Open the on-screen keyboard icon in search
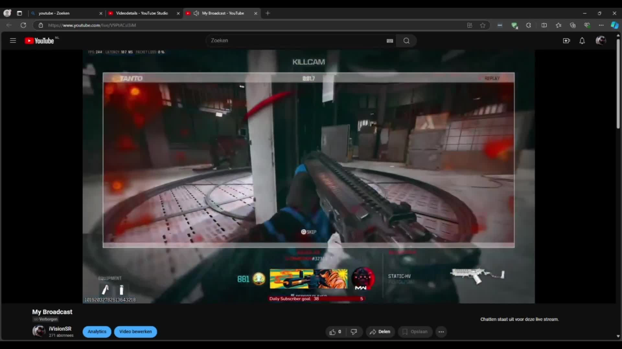Image resolution: width=622 pixels, height=349 pixels. pyautogui.click(x=390, y=41)
